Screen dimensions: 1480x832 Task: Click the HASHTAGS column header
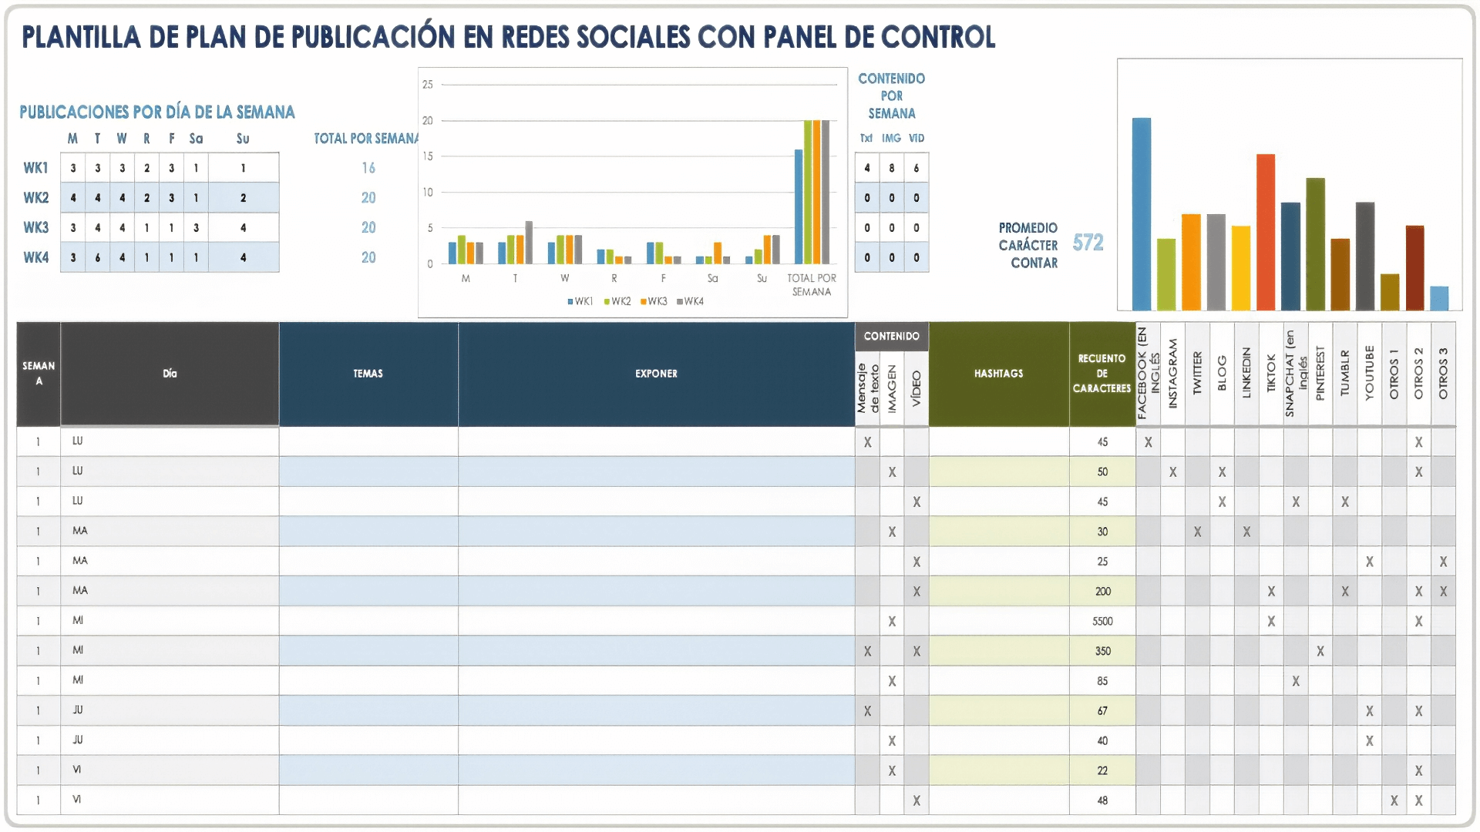click(x=999, y=374)
